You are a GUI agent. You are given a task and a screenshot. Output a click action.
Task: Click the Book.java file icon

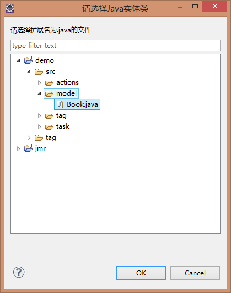pyautogui.click(x=60, y=104)
